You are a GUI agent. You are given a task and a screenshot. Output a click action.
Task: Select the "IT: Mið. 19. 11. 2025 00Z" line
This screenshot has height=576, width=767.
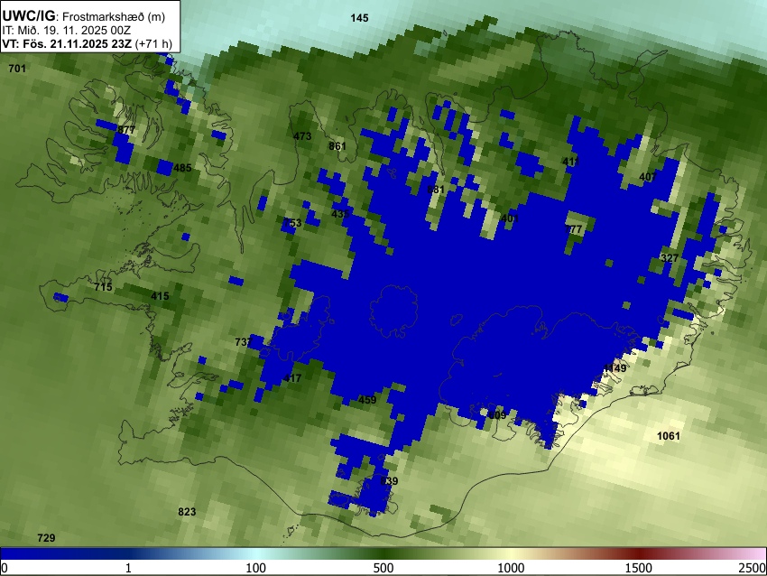[x=67, y=31]
